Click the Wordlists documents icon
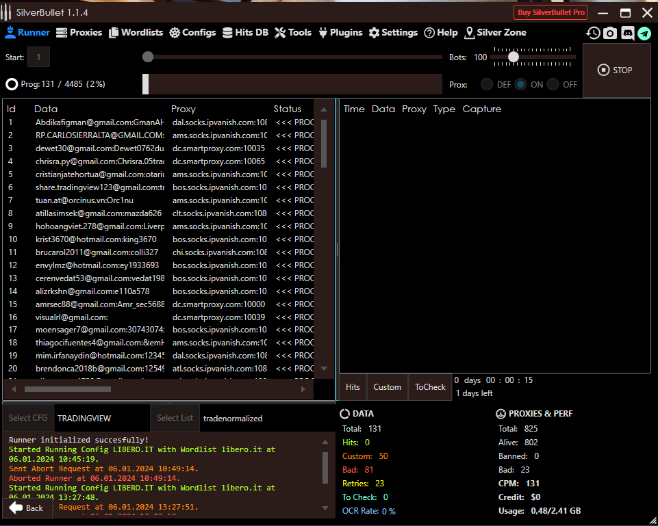This screenshot has height=526, width=658. pos(113,33)
